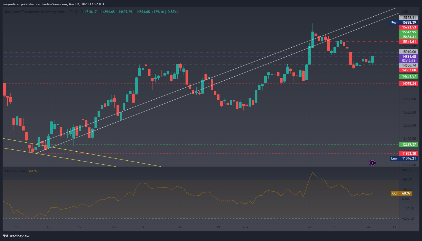The height and width of the screenshot is (241, 422).
Task: Click the magnatizer published on TradingView.com header
Action: (54, 4)
